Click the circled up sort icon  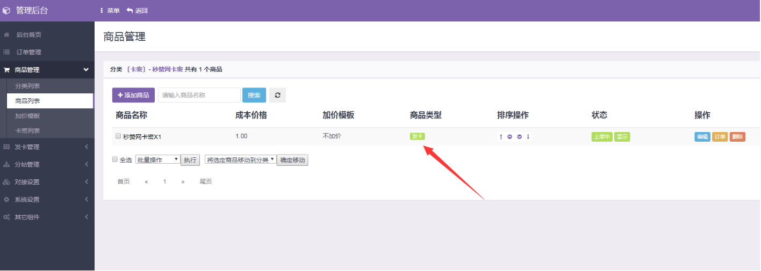point(509,137)
